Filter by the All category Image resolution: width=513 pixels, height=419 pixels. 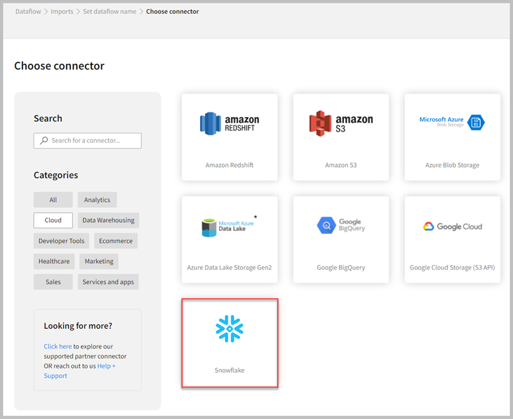point(53,200)
